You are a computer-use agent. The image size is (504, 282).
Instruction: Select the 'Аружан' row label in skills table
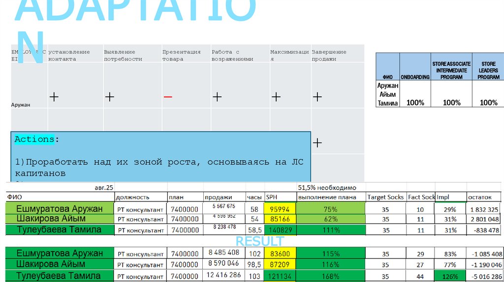coord(21,105)
